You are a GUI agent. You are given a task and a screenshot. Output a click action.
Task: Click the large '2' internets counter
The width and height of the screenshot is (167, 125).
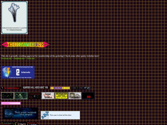pos(18,72)
